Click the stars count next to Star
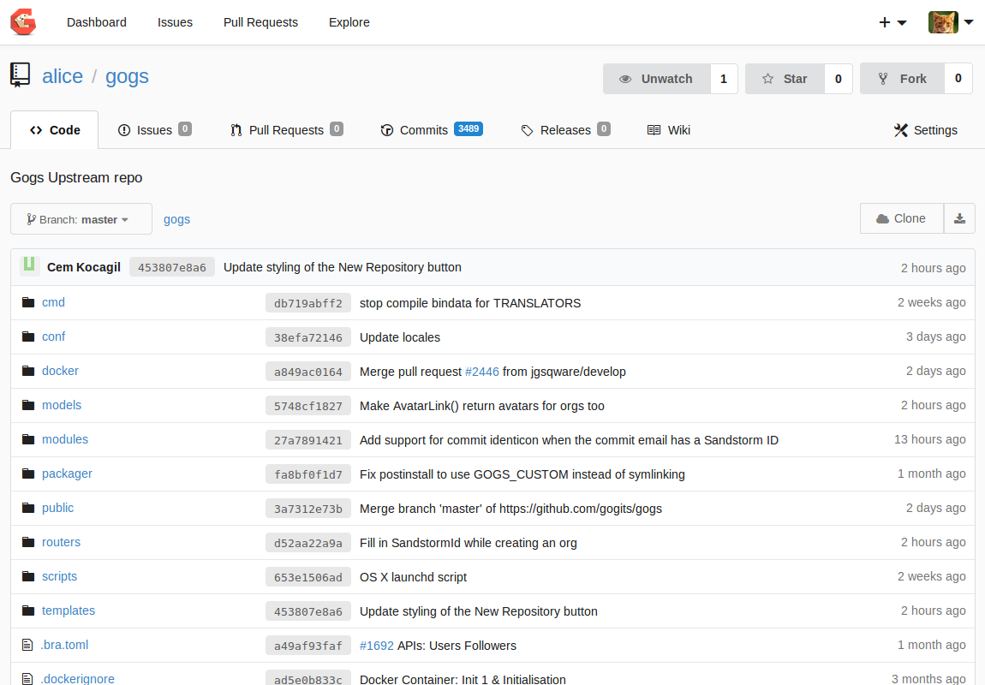The height and width of the screenshot is (685, 985). [838, 79]
